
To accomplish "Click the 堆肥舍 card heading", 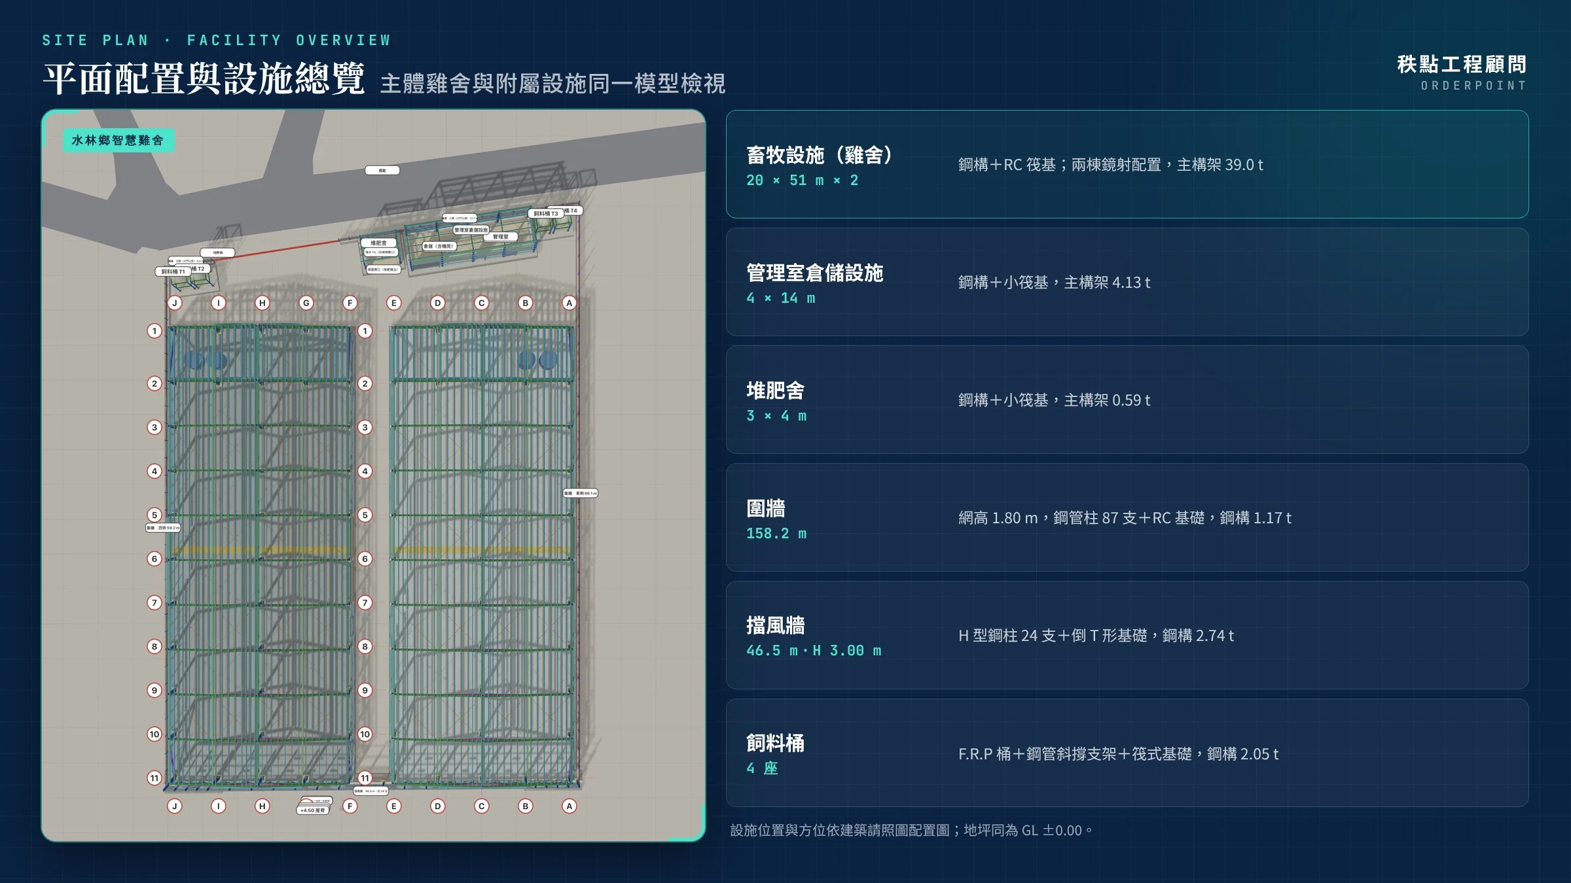I will tap(776, 390).
